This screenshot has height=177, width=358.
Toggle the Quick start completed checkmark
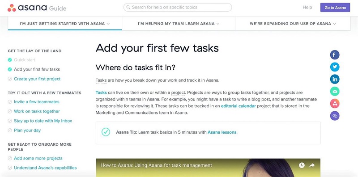10,60
